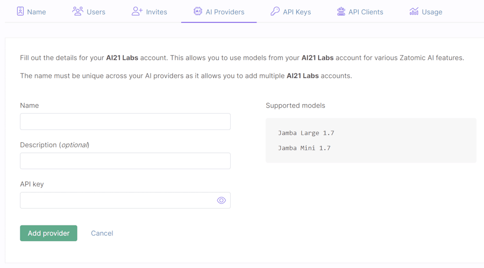This screenshot has width=484, height=268.
Task: Click the Name tab badge icon
Action: point(20,11)
